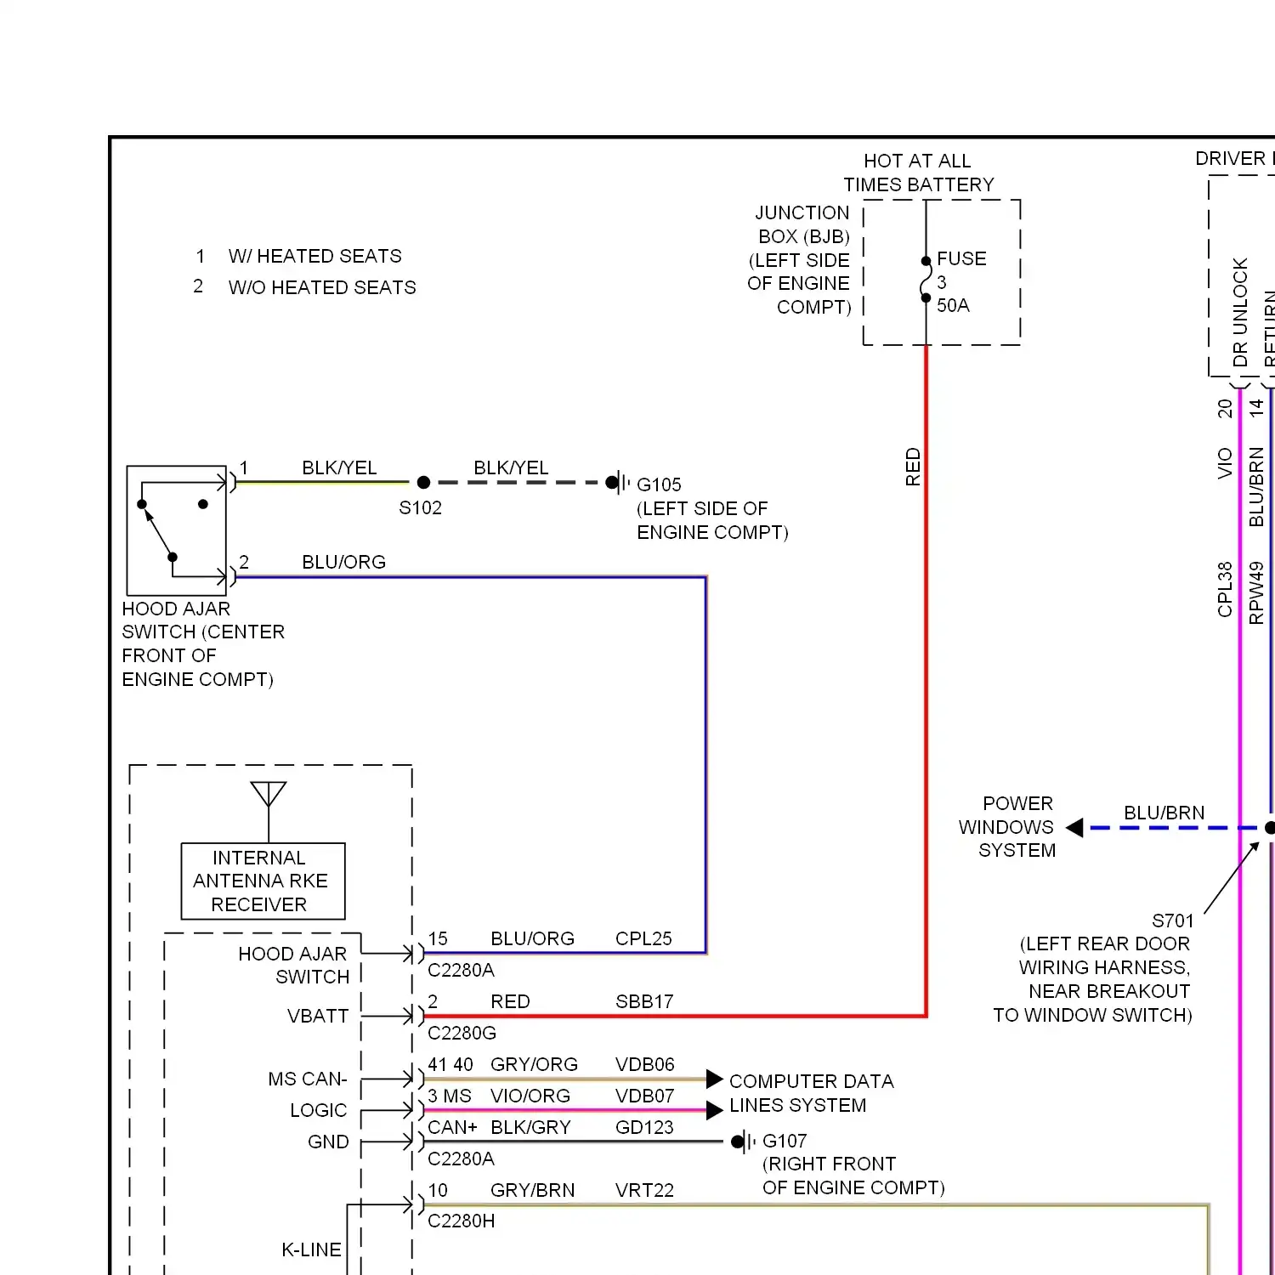
Task: Click the 'VRT22' circuit code
Action: click(644, 1190)
